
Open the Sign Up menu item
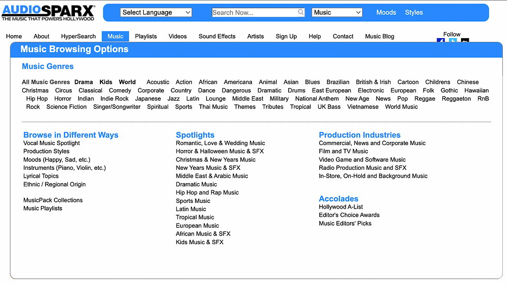(x=286, y=36)
